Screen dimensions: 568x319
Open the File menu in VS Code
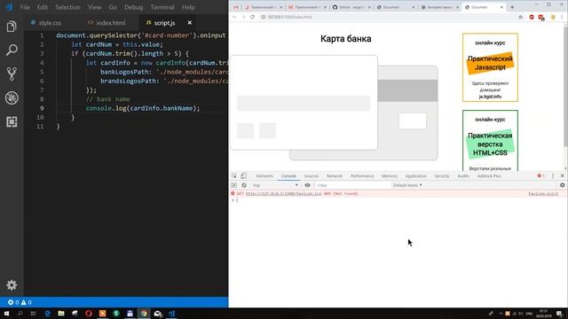tap(25, 7)
